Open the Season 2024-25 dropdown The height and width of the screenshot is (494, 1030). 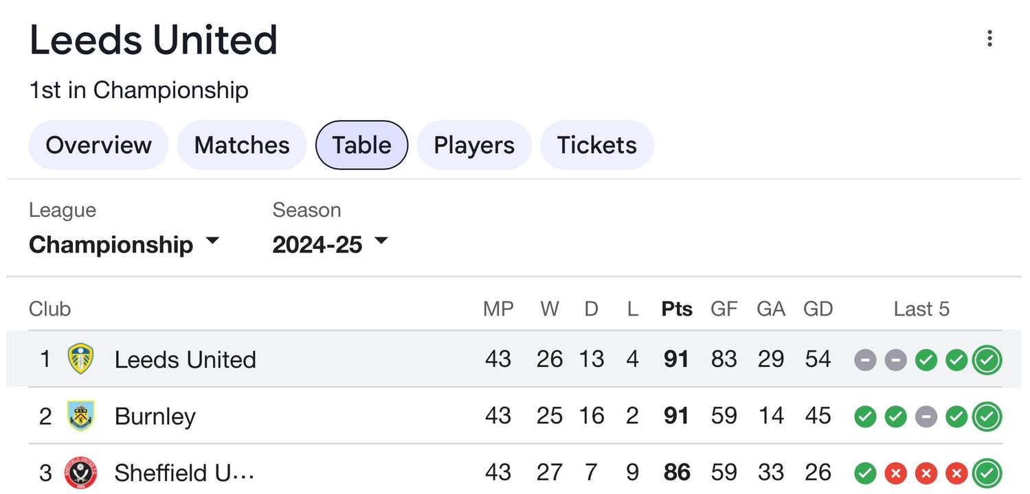[x=331, y=244]
